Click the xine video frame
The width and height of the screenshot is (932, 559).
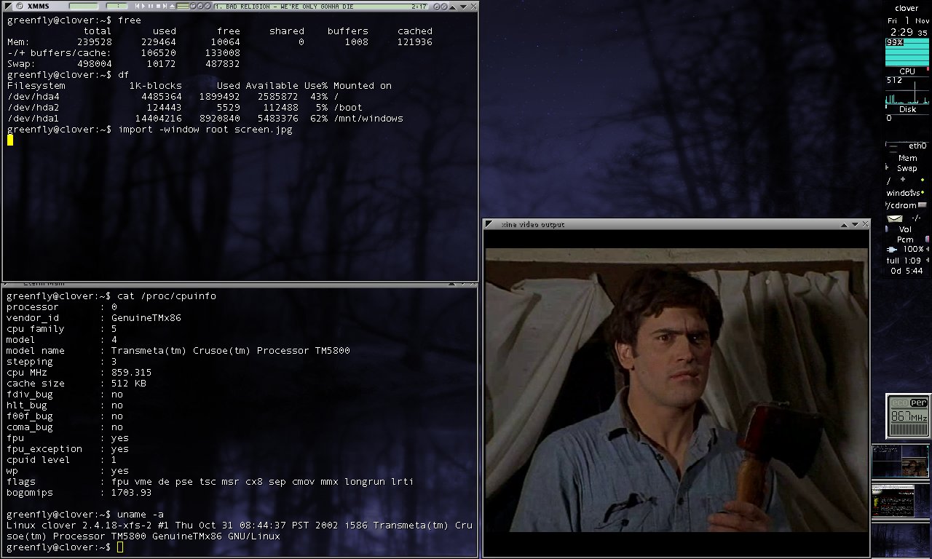(676, 389)
